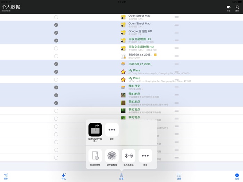243x182 pixels.
Task: Tap 以无线发送 bluetooth icon
Action: 128,156
